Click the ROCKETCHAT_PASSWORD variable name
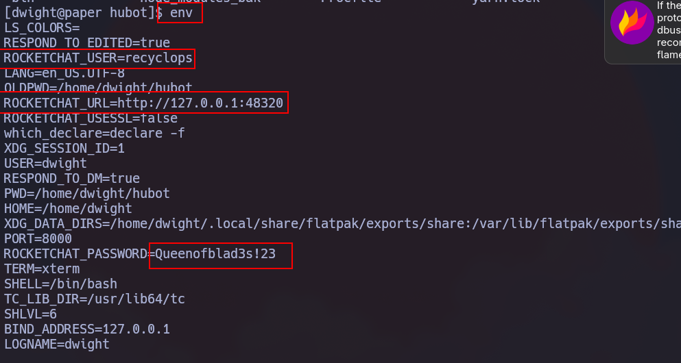This screenshot has width=681, height=363. (x=75, y=253)
